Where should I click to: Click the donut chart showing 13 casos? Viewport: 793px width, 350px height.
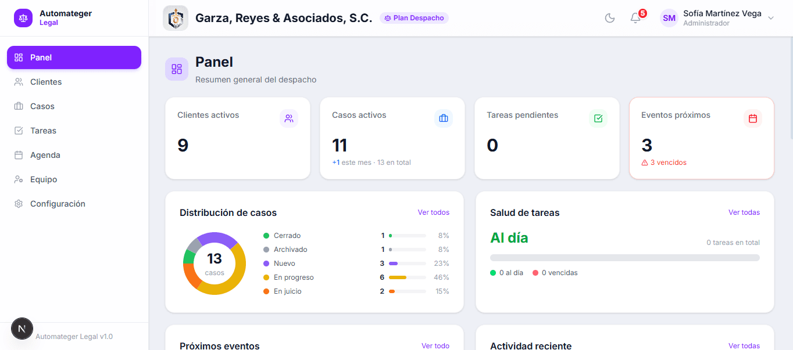click(x=215, y=264)
